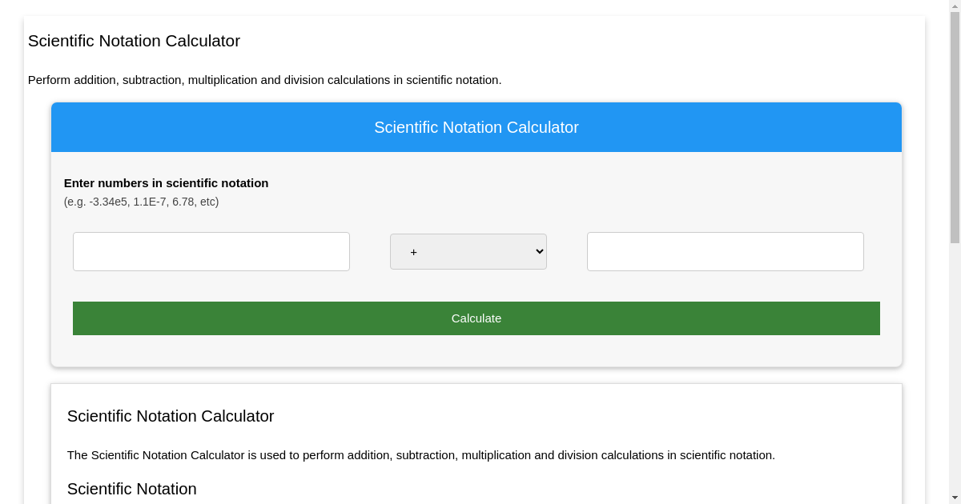Click 'Enter numbers in scientific notation' label
This screenshot has width=961, height=504.
[x=166, y=183]
